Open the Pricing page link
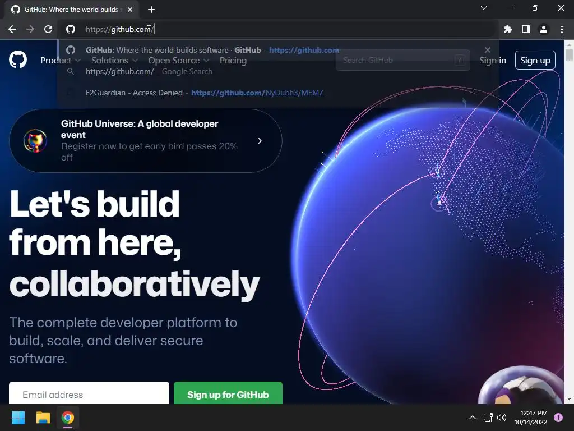The width and height of the screenshot is (574, 431). [x=233, y=61]
